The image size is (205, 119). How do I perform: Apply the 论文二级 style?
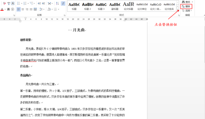click(156, 6)
